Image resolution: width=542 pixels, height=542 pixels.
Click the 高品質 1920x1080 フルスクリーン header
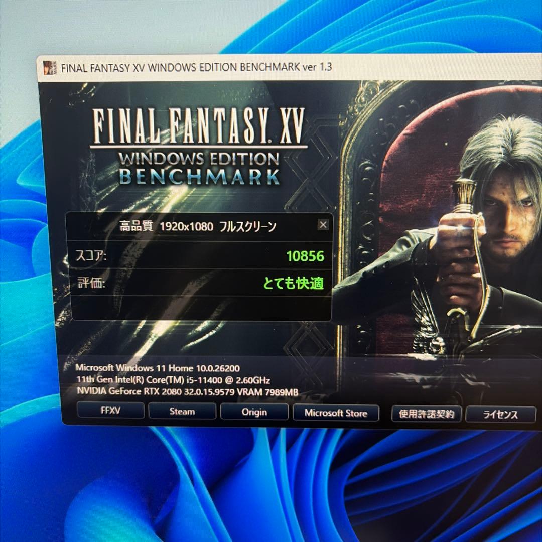click(198, 226)
